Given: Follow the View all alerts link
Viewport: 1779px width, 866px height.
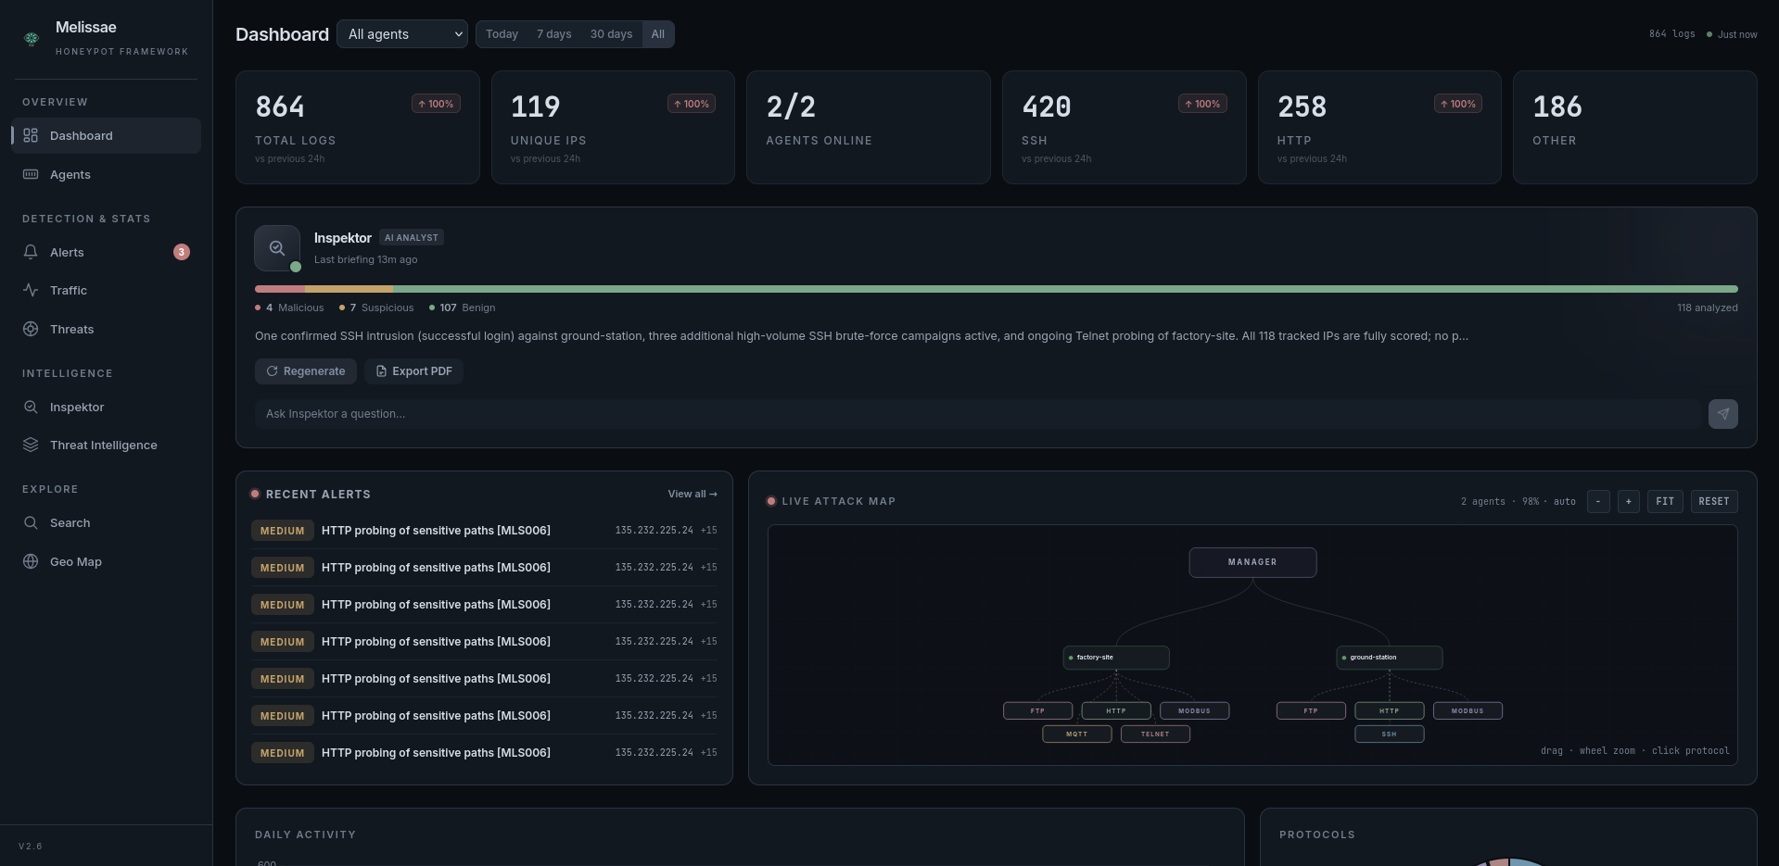Looking at the screenshot, I should point(693,494).
